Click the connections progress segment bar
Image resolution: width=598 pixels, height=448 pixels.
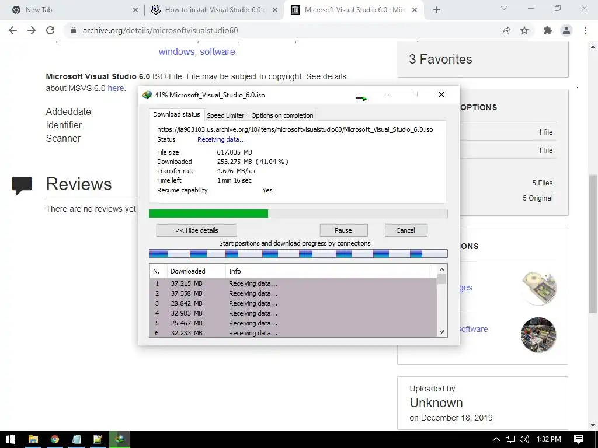(x=298, y=253)
